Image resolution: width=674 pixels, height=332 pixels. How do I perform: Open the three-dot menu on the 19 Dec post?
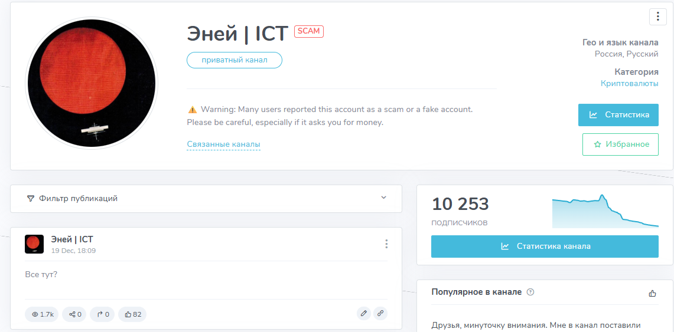coord(386,244)
